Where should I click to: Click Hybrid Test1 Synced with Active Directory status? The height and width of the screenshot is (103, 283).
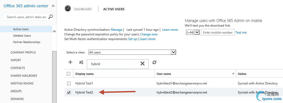coord(258,83)
